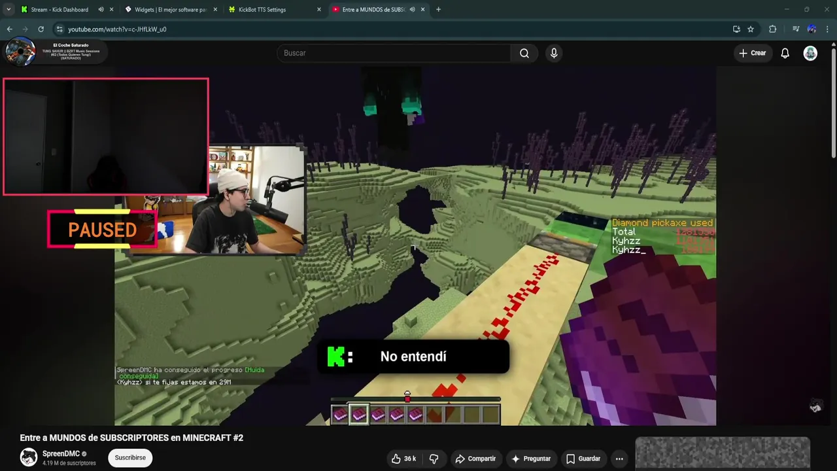Click the install app icon in address bar
This screenshot has width=837, height=471.
click(x=736, y=29)
